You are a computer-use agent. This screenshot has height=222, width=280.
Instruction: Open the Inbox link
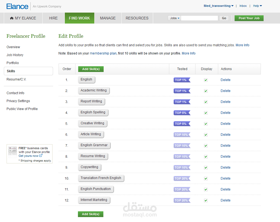pos(243,6)
